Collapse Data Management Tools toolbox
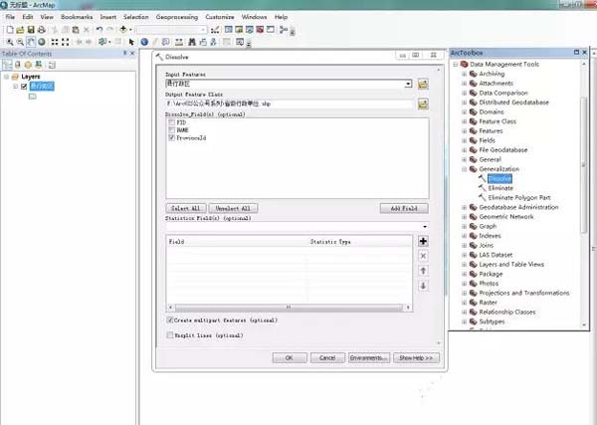Viewport: 597px width, 425px height. [455, 65]
